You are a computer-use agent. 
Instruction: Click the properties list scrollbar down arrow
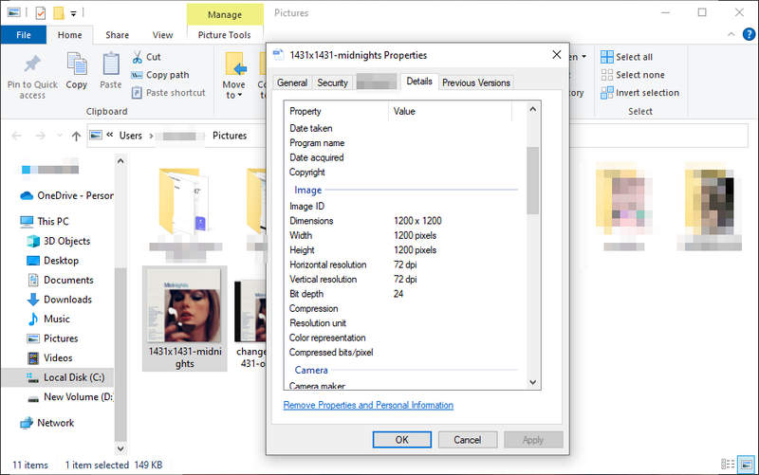point(532,382)
